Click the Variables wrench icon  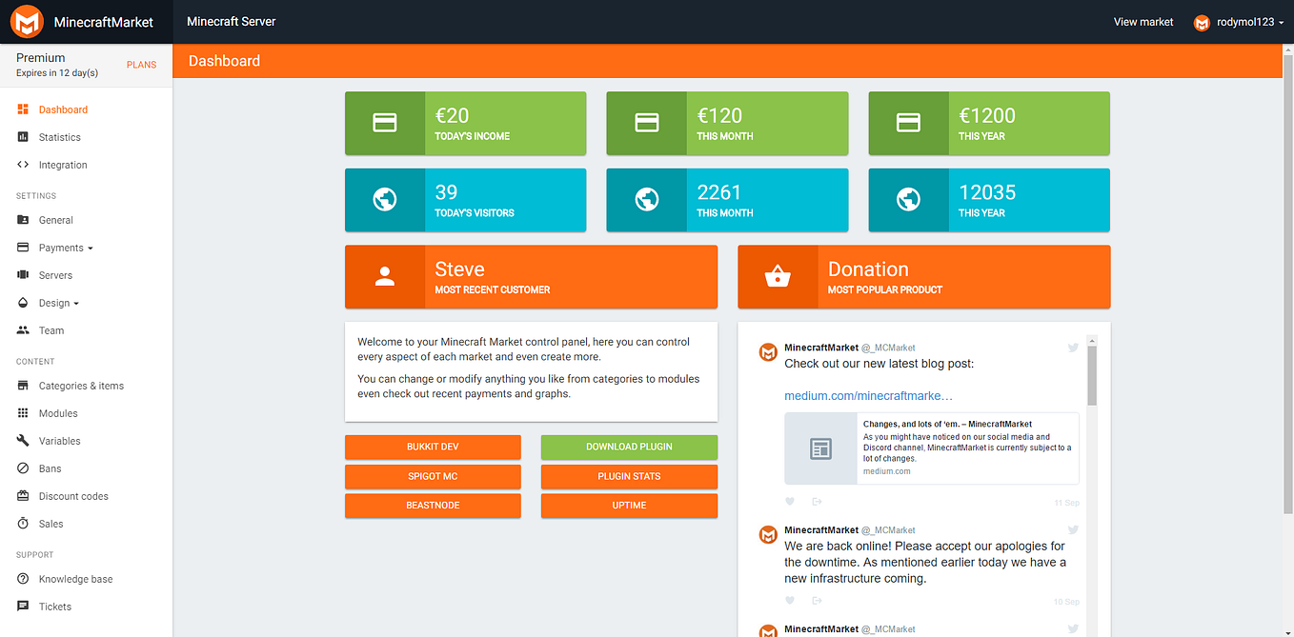tap(23, 441)
